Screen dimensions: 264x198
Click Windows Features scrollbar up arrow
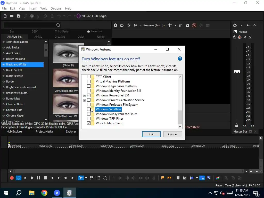180,77
